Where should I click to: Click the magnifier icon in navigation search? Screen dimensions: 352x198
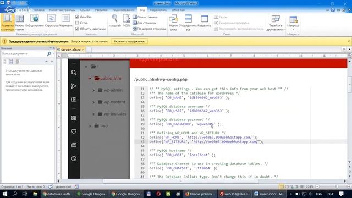49,54
